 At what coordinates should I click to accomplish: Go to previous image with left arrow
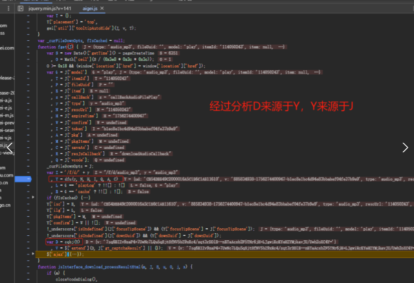click(x=10, y=148)
